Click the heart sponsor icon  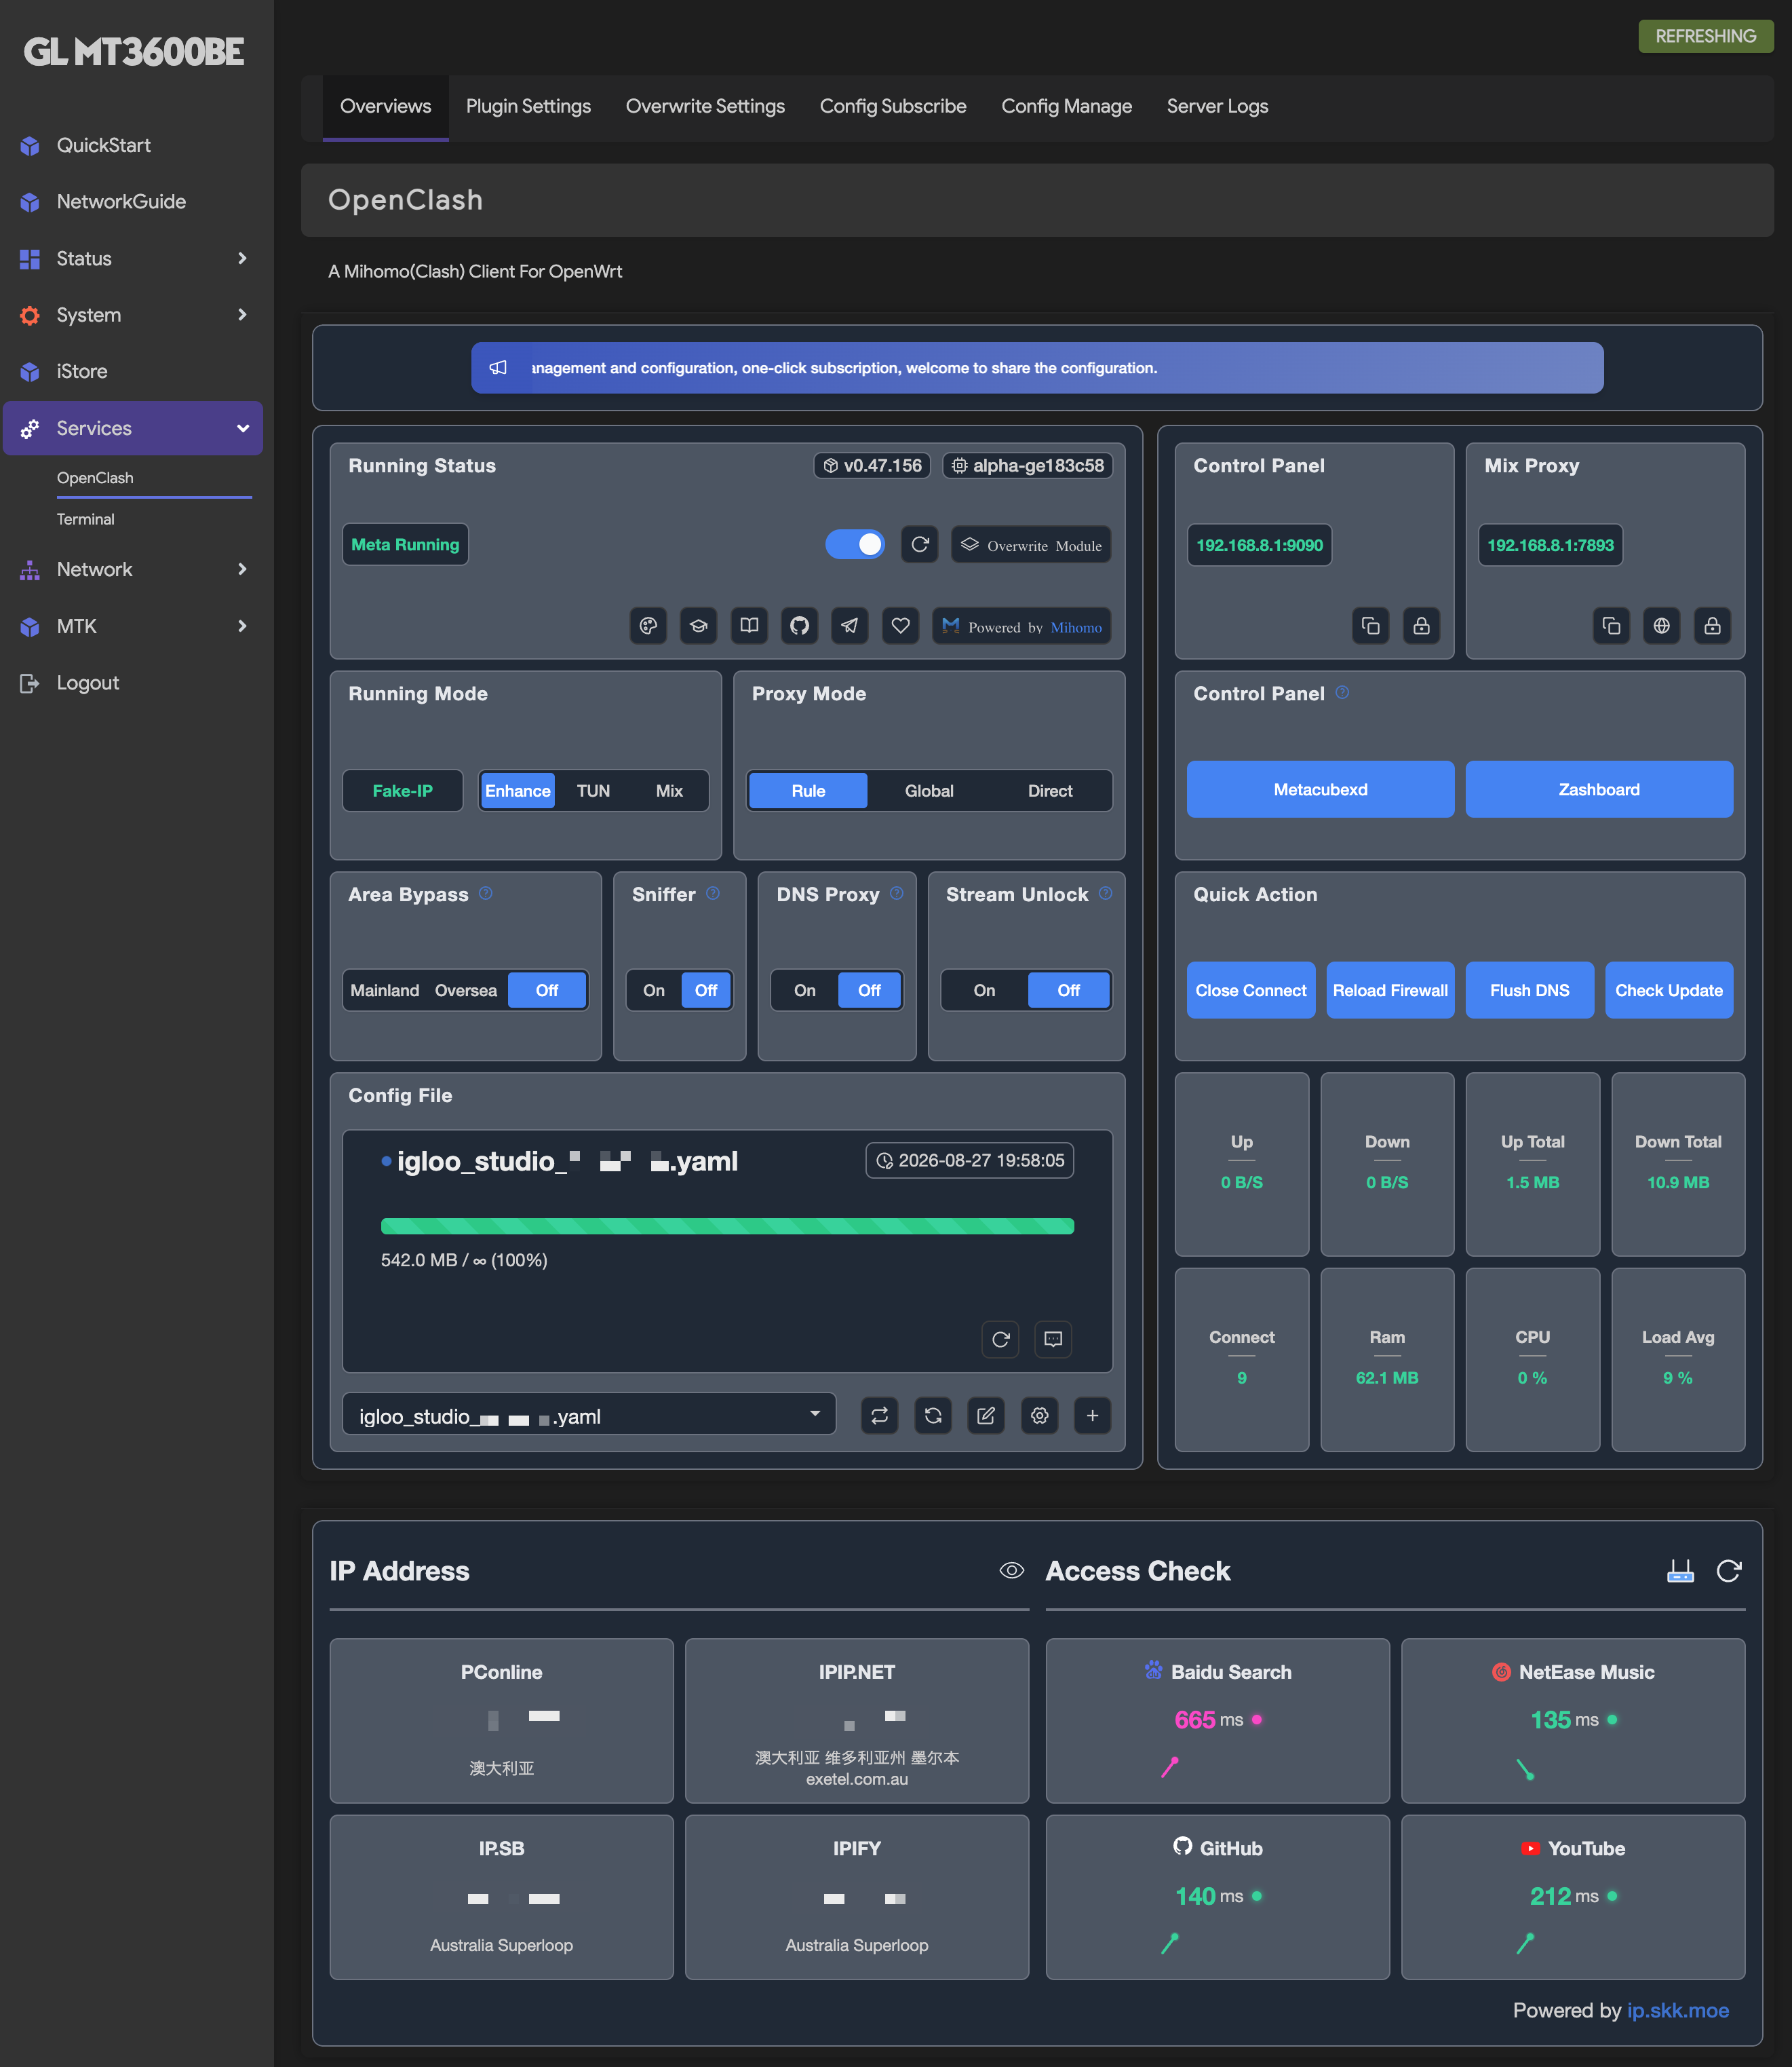point(900,626)
